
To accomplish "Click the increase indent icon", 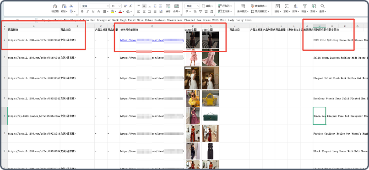I will (x=161, y=6).
